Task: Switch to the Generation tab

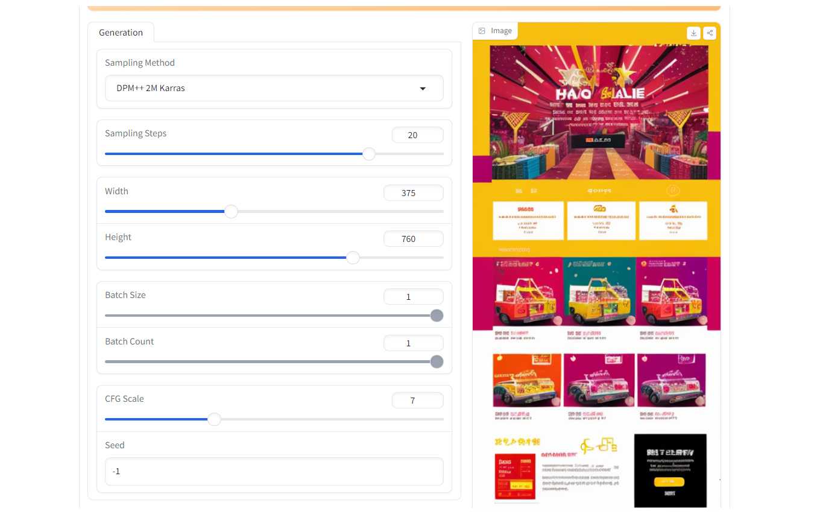Action: click(x=121, y=33)
